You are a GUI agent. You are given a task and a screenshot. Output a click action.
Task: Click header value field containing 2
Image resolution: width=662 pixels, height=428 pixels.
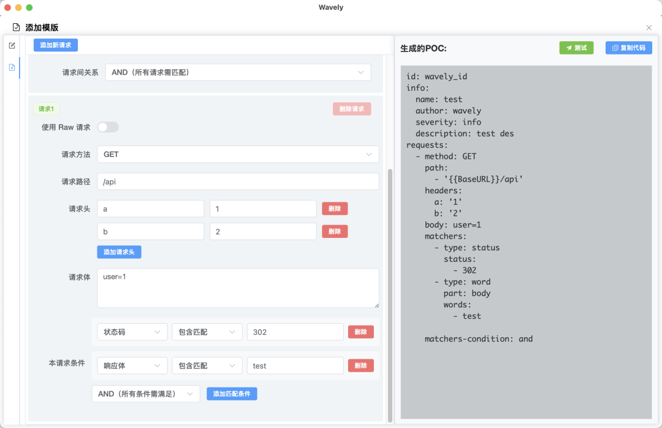[x=263, y=232]
